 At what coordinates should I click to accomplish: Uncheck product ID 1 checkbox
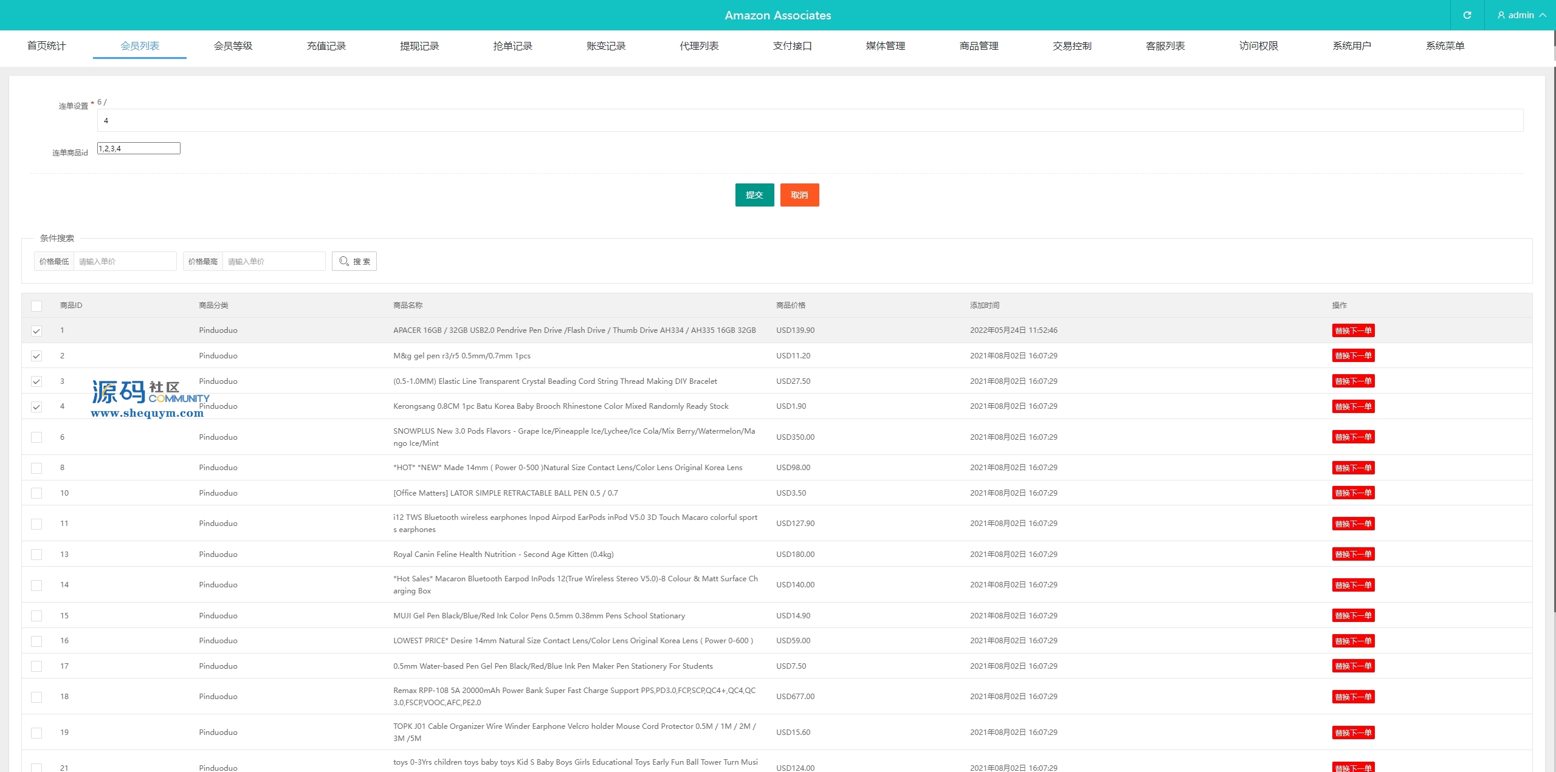pos(36,331)
